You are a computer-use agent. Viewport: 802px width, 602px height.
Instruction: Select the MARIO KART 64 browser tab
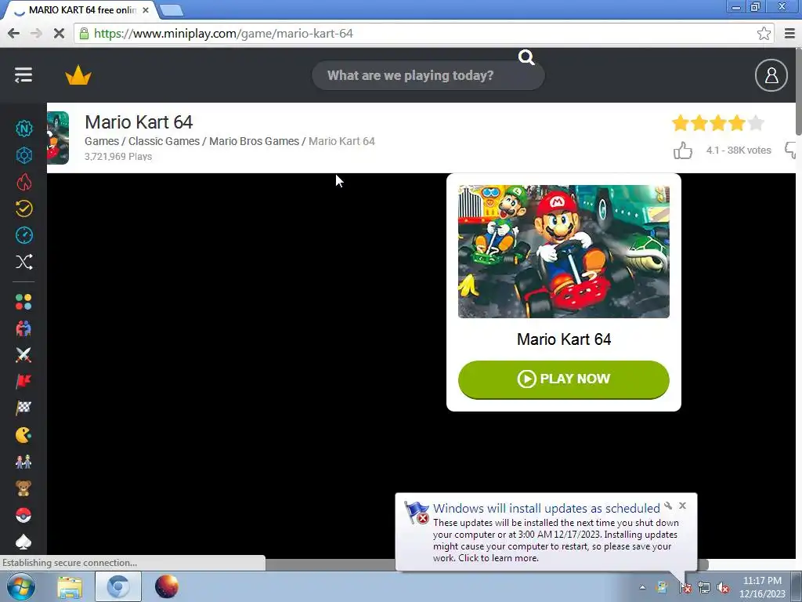(81, 10)
